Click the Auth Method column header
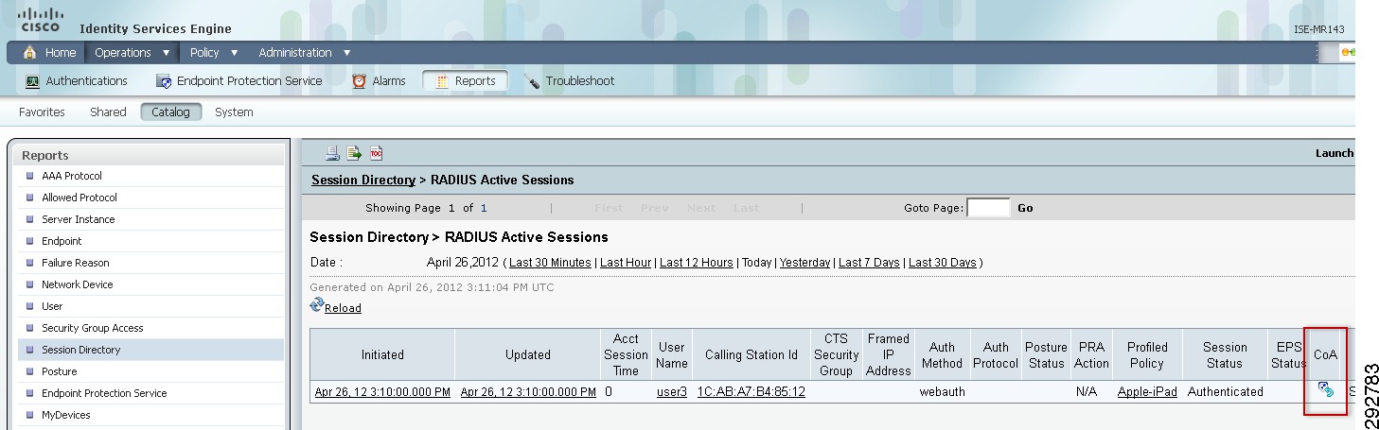The height and width of the screenshot is (430, 1379). pos(942,355)
